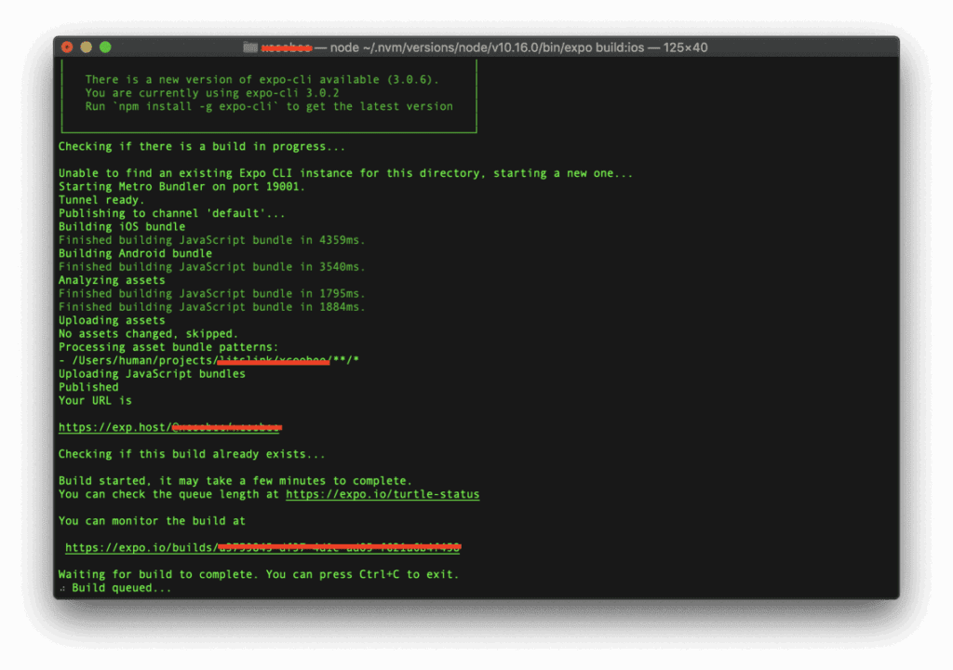Click the Build queued status indicator
Viewport: 953px width, 670px height.
coord(114,587)
